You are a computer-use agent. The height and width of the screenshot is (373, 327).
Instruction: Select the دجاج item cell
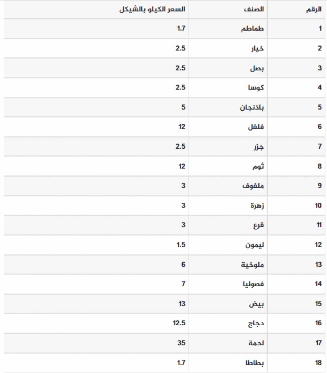256,323
